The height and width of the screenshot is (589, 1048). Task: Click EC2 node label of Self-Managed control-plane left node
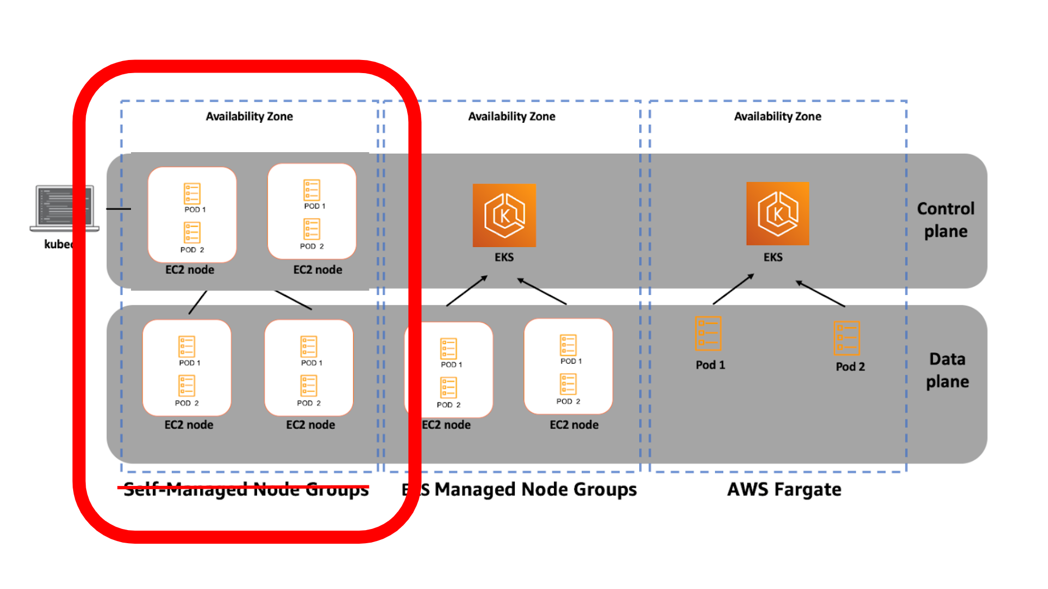coord(190,269)
